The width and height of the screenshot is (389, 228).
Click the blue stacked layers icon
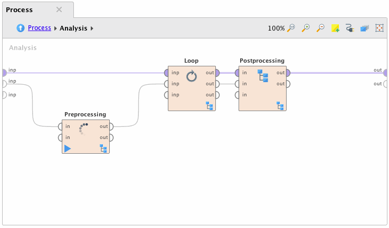pyautogui.click(x=364, y=28)
